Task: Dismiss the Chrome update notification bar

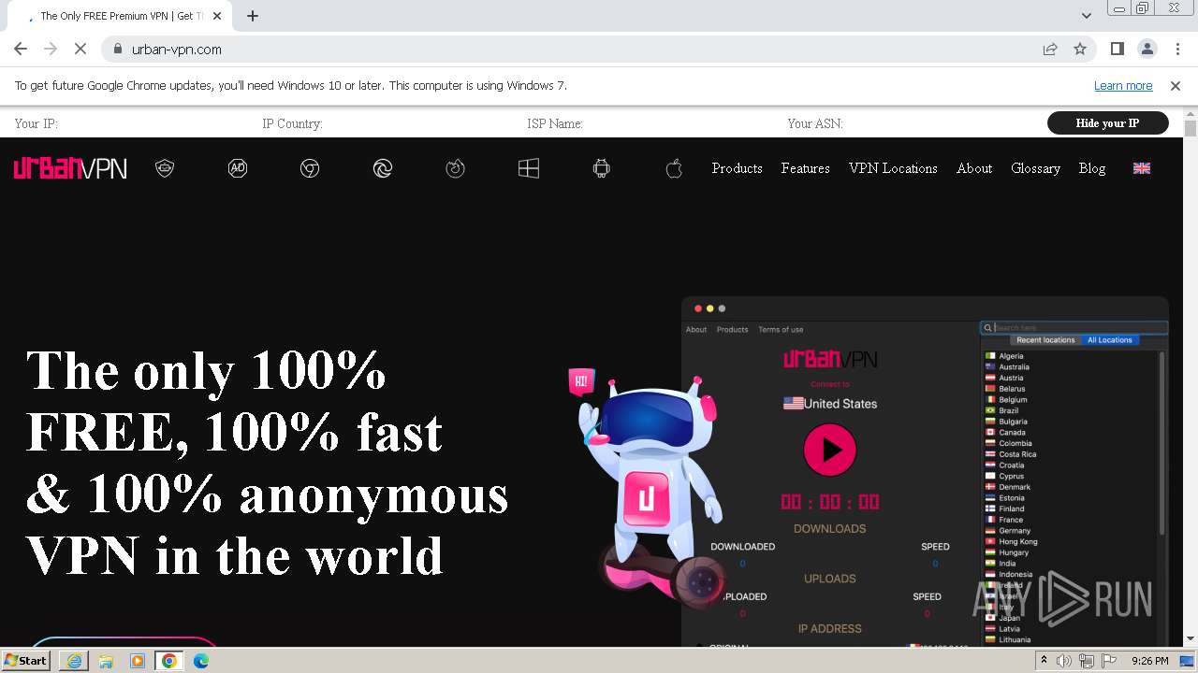Action: (x=1176, y=86)
